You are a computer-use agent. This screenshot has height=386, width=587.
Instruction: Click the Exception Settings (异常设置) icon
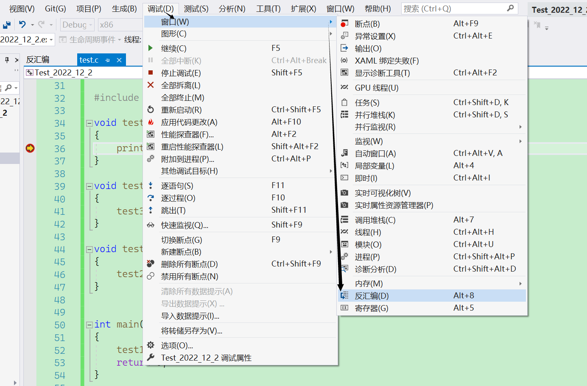click(x=344, y=36)
